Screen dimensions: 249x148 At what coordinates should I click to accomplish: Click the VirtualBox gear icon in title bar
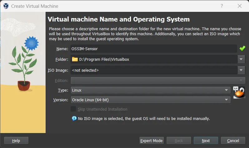[x=6, y=6]
